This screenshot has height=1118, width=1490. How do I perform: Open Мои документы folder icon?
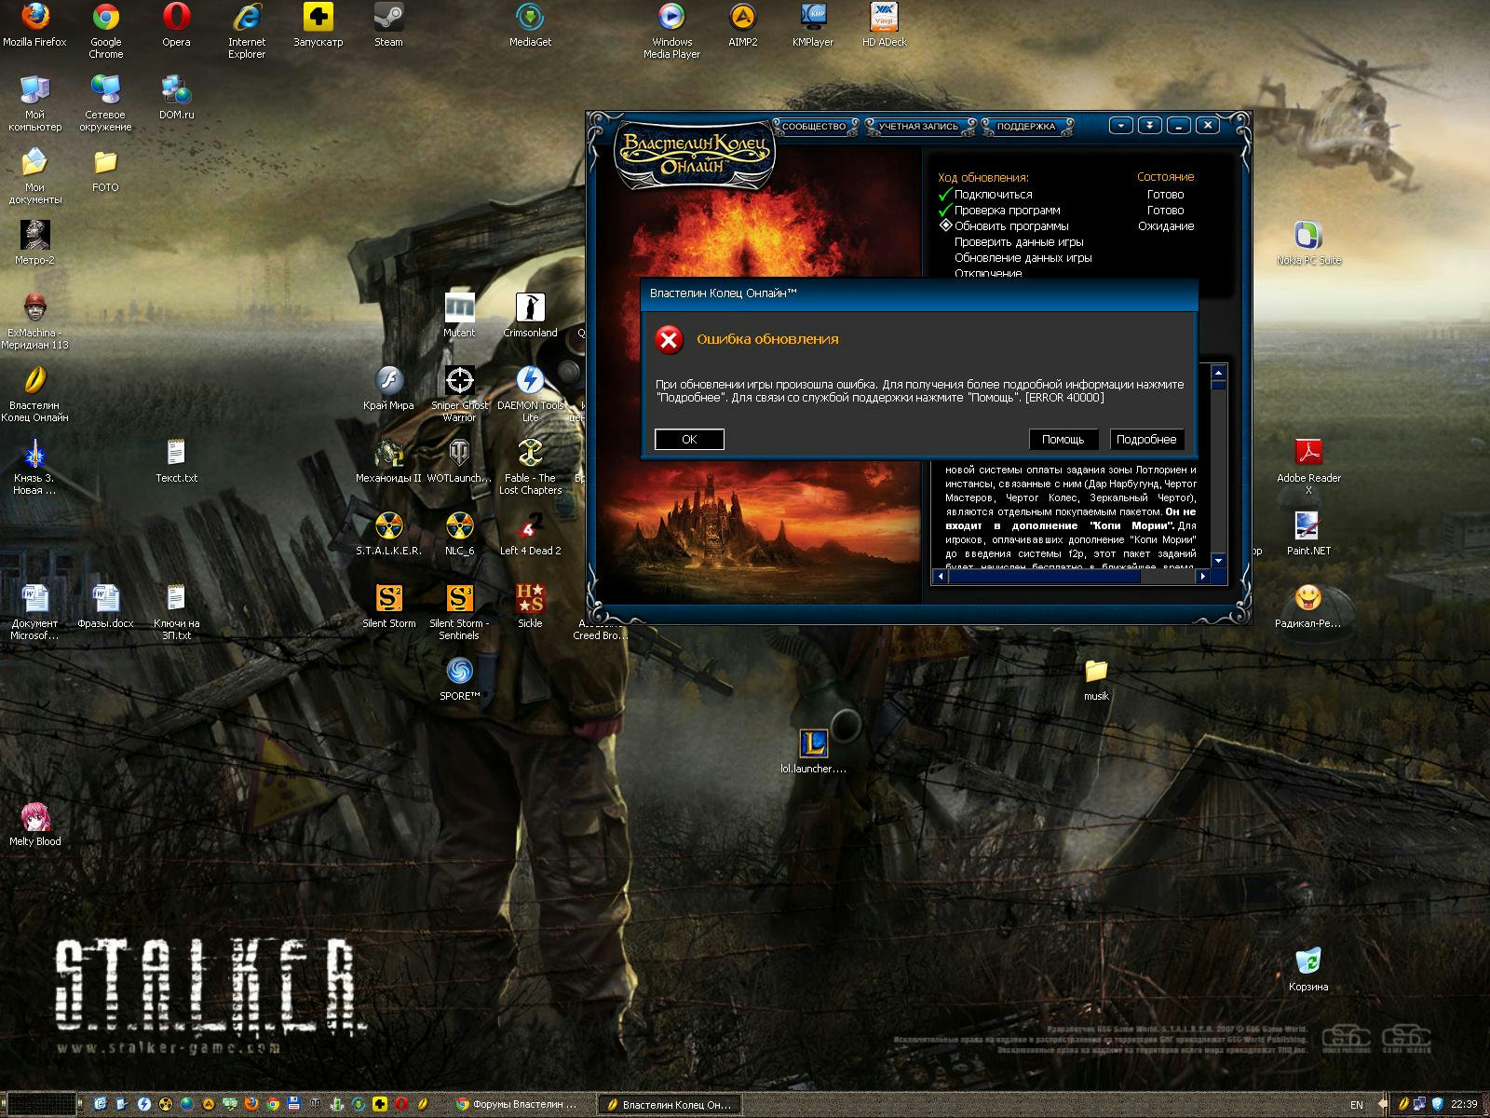coord(34,175)
